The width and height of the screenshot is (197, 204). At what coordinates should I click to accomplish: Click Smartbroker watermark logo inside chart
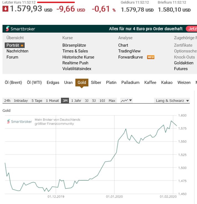[x=19, y=121]
